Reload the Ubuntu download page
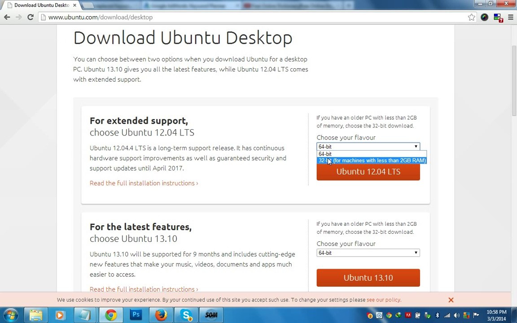This screenshot has width=517, height=323. coord(31,17)
